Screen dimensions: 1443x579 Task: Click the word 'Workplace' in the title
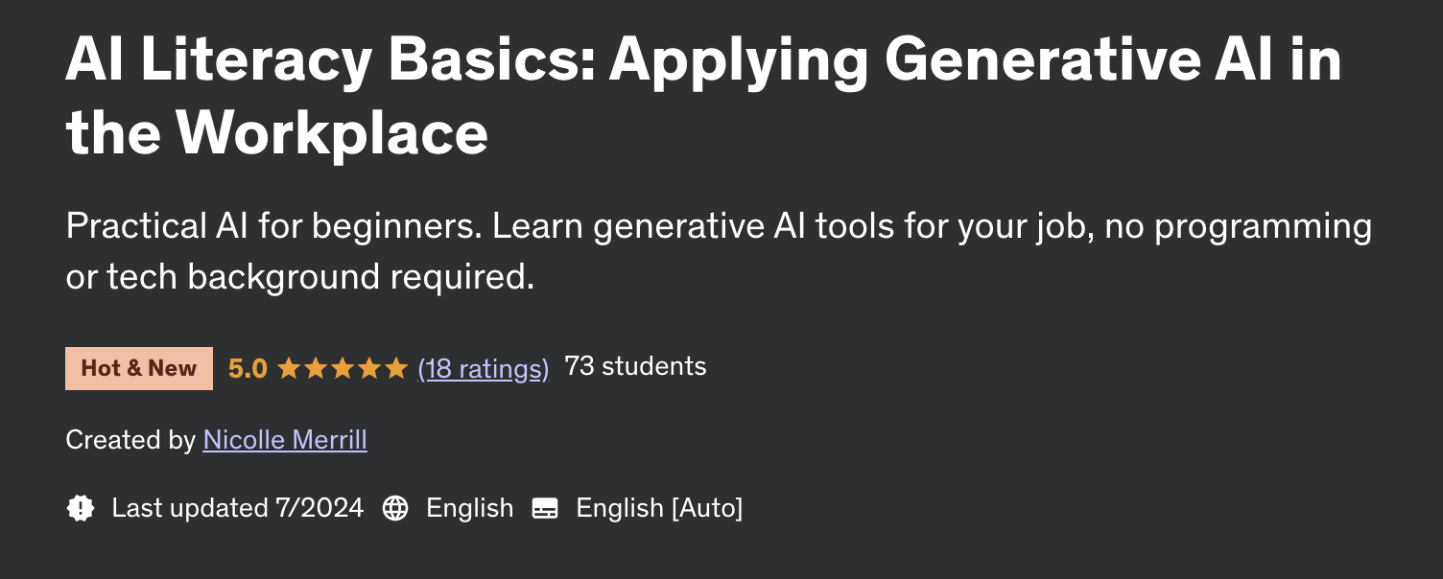pyautogui.click(x=332, y=132)
